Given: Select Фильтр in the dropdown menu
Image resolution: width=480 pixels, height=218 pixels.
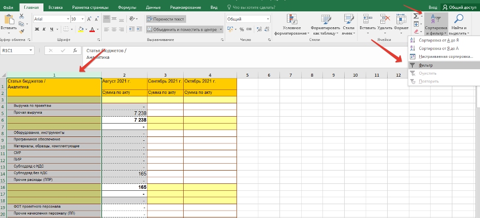Looking at the screenshot, I should [444, 65].
